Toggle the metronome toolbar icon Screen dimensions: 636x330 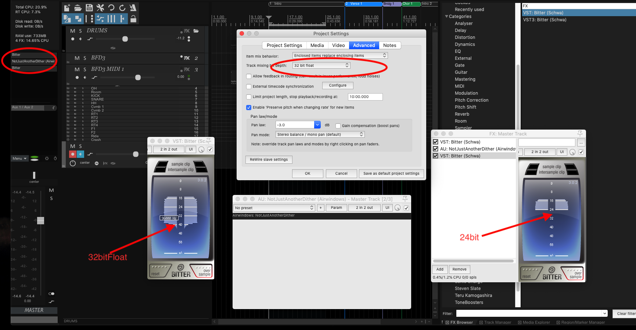[x=133, y=8]
